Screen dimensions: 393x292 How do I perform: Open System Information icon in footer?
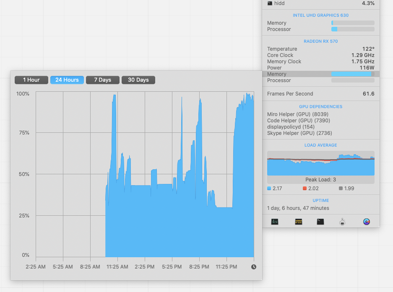click(342, 222)
